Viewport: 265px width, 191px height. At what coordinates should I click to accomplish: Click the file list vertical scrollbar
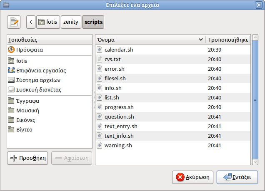coord(255,99)
